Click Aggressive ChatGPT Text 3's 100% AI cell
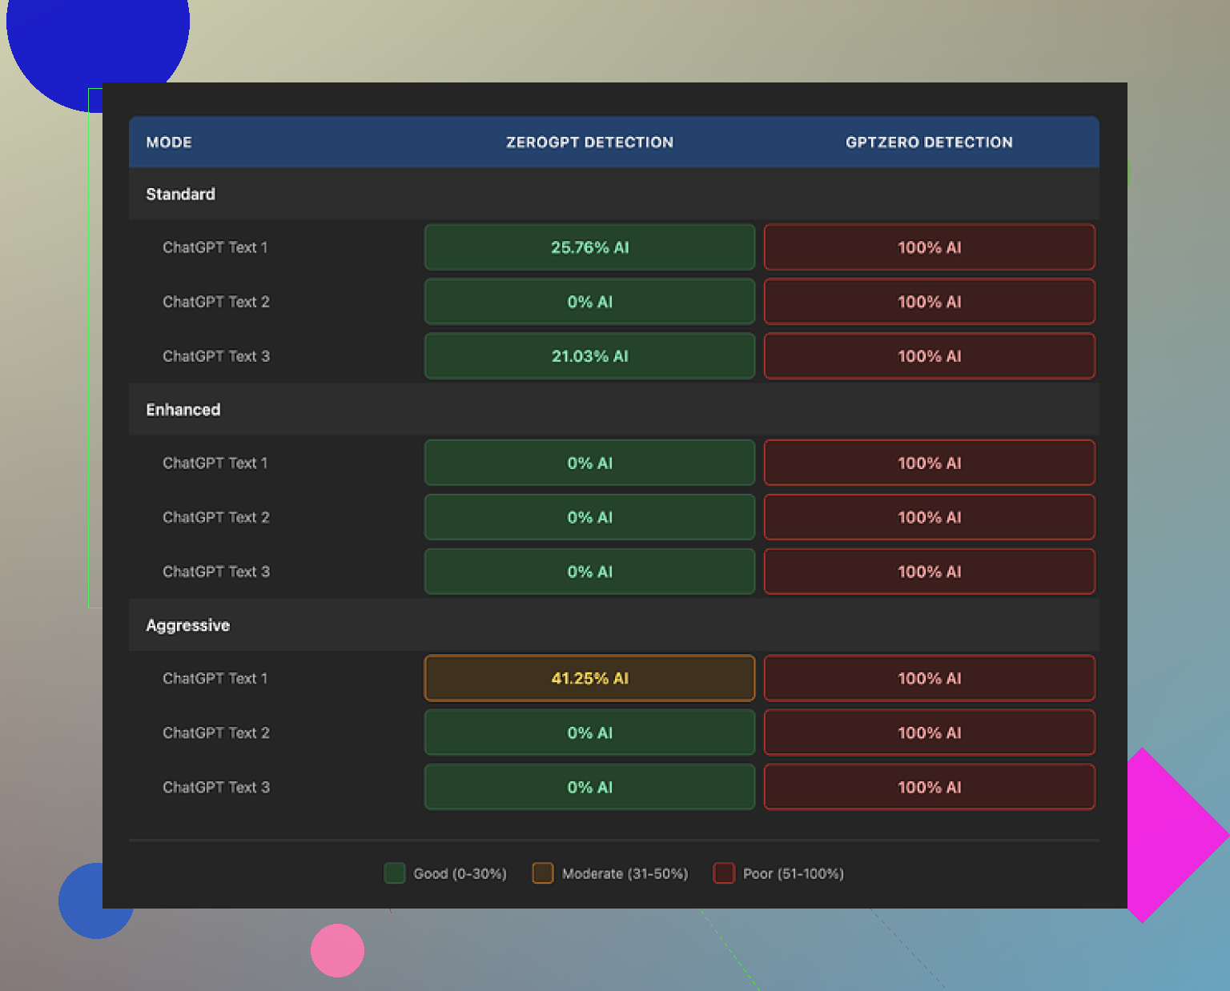 tap(929, 788)
